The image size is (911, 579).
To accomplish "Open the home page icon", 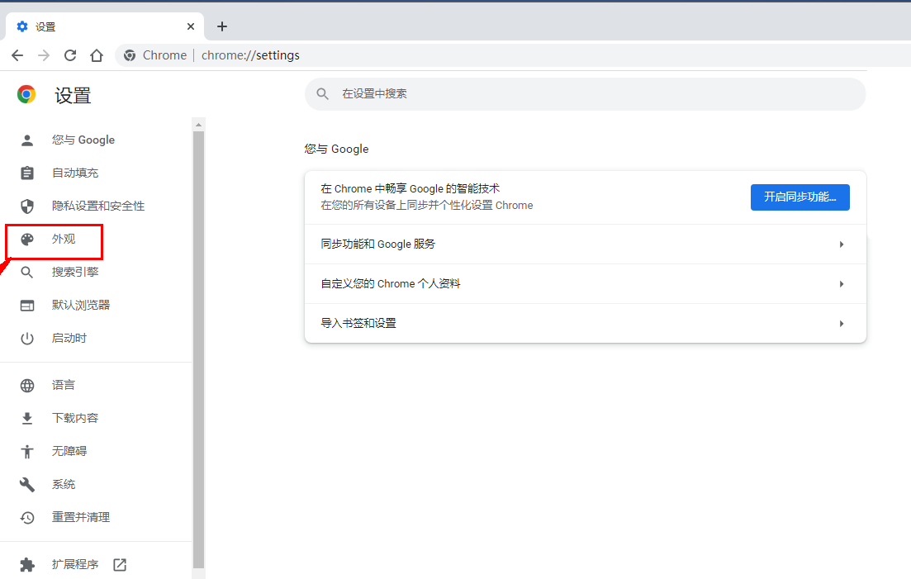I will [97, 55].
